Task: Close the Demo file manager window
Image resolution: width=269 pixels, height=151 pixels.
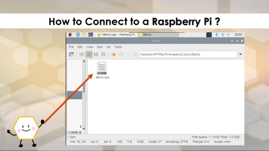Action: [x=242, y=41]
